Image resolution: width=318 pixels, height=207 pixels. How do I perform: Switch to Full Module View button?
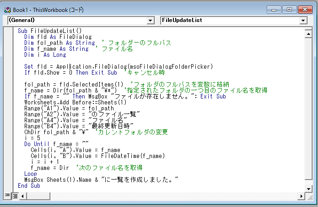(15, 196)
